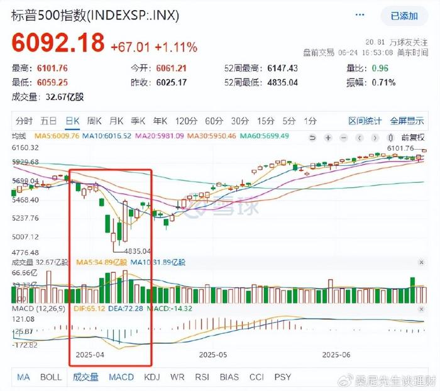
Task: Select the 季K quarterly candlestick tab
Action: coord(138,121)
